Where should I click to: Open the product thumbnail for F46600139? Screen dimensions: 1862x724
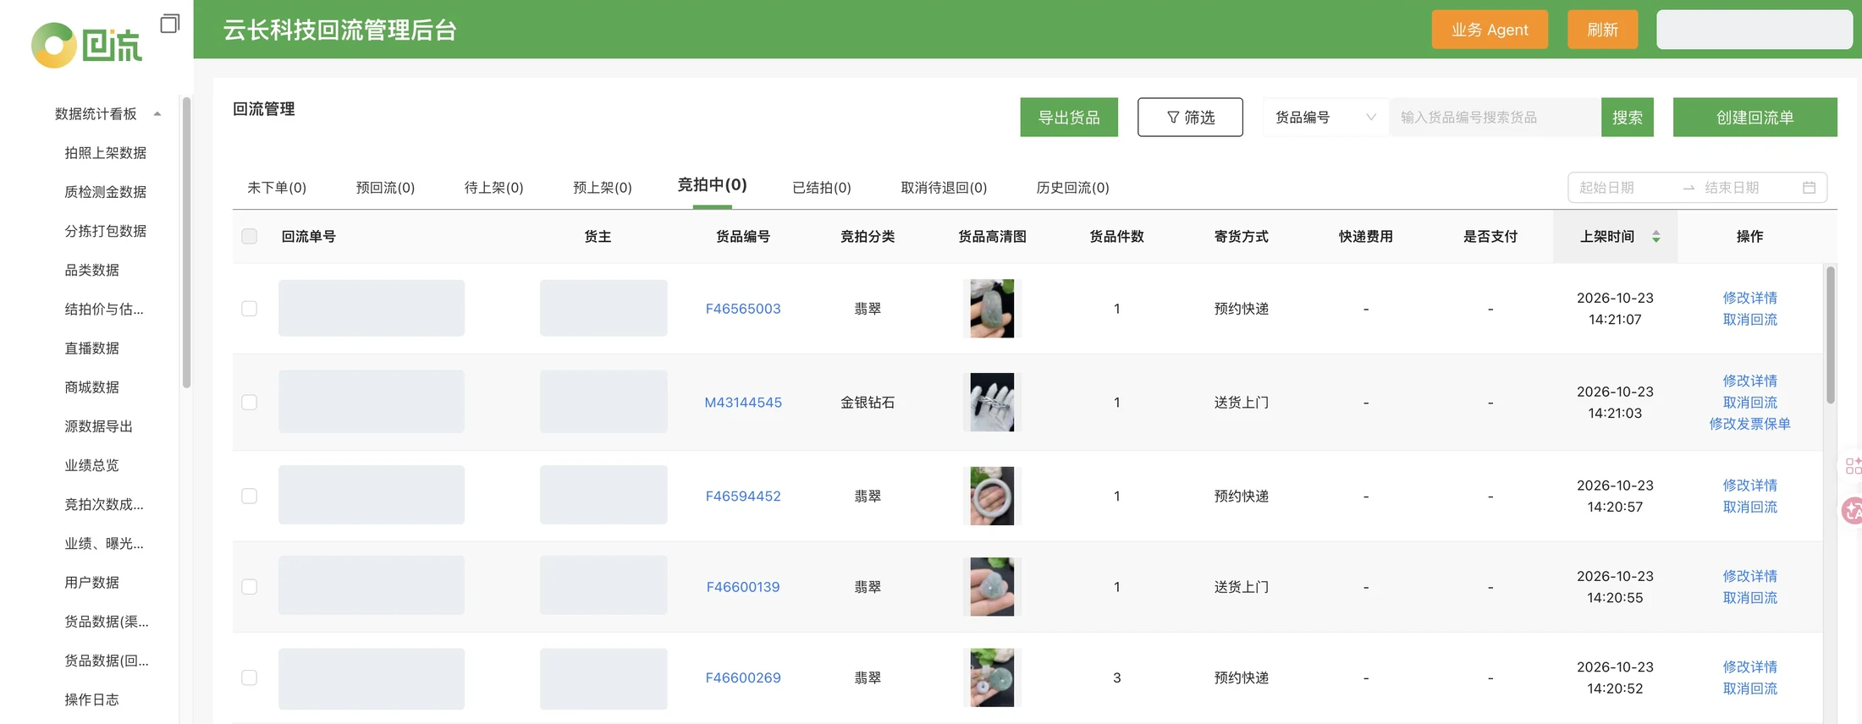pyautogui.click(x=992, y=587)
